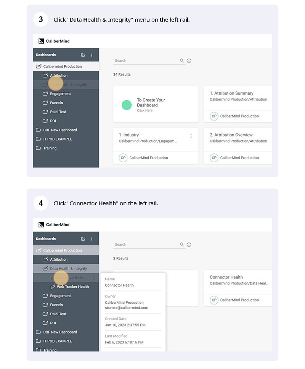Open the 1. Attribution Summary dashboard card

tap(238, 104)
